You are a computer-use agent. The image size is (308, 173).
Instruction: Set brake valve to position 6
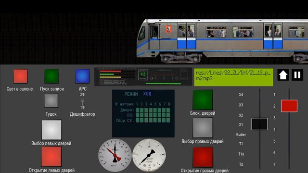(x=274, y=153)
